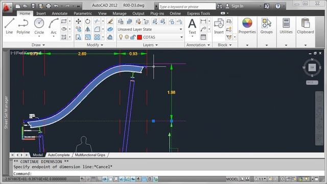The width and height of the screenshot is (327, 184).
Task: Click the Erase tool icon
Action: 110,21
